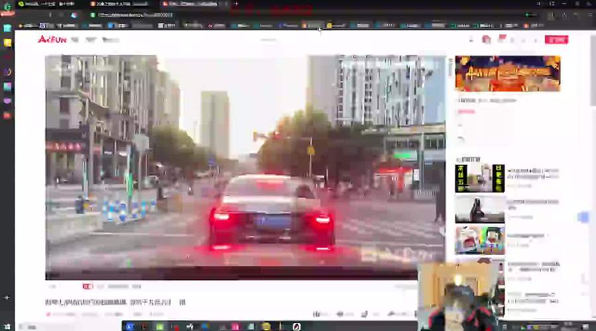The image size is (596, 331).
Task: Open the blue app icon in the taskbar
Action: pyautogui.click(x=130, y=326)
